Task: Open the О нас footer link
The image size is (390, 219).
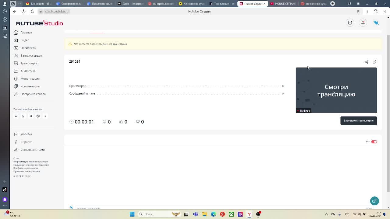Action: click(16, 158)
